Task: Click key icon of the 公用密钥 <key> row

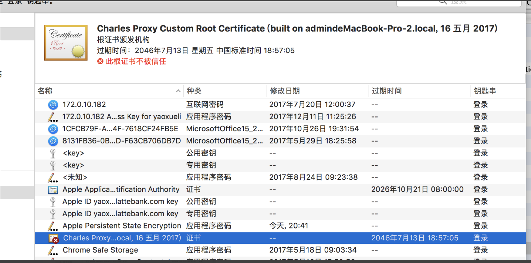Action: (x=53, y=153)
